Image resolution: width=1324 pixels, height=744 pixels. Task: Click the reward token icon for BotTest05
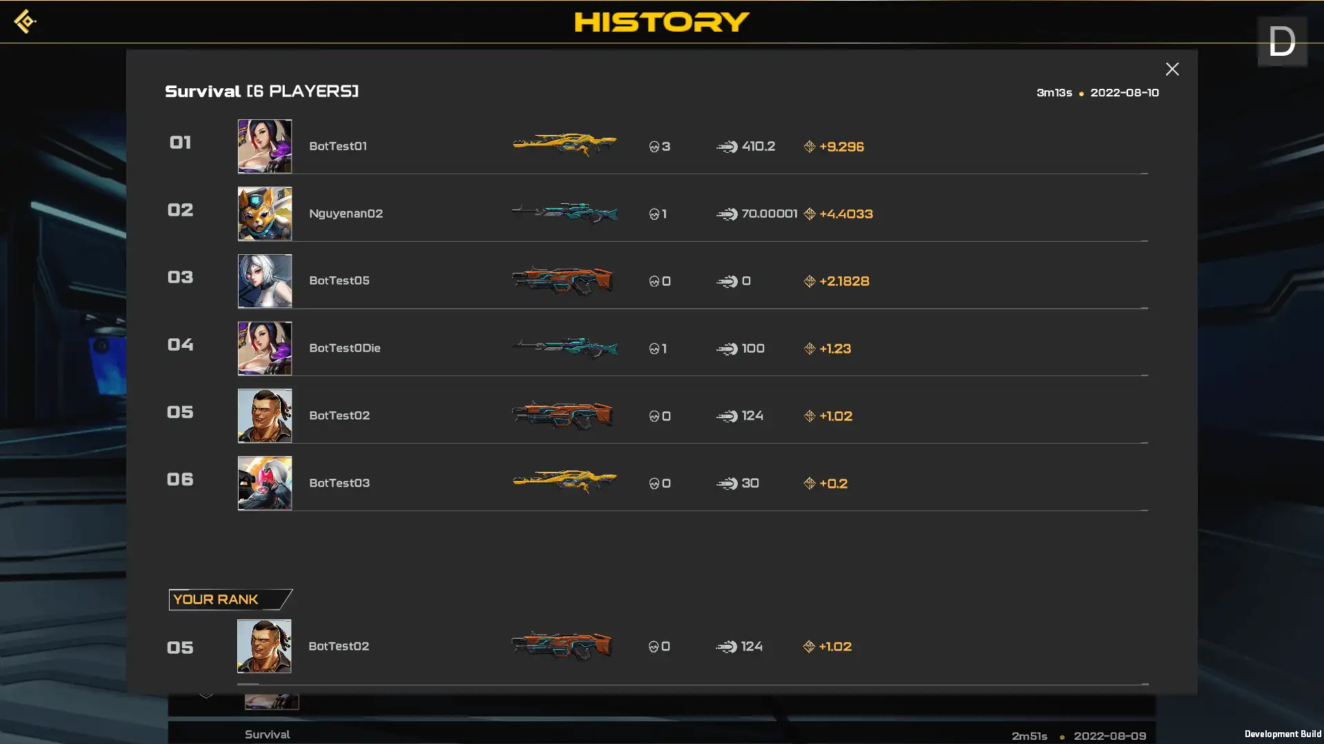(810, 281)
